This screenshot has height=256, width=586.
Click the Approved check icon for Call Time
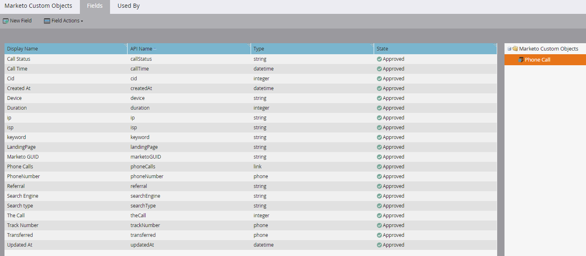click(x=379, y=69)
